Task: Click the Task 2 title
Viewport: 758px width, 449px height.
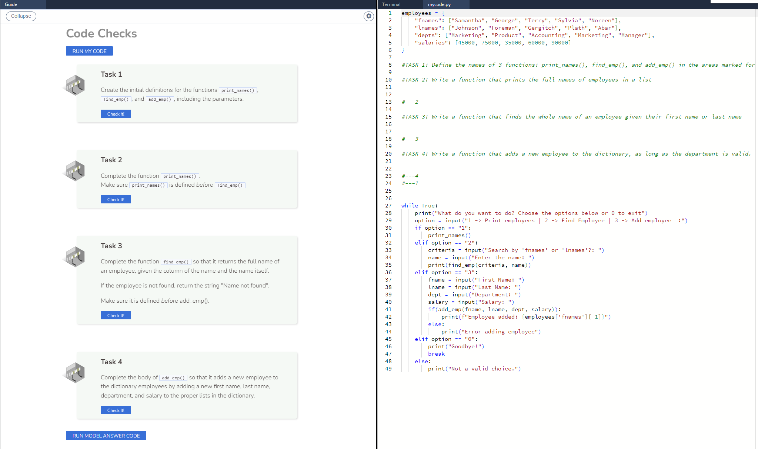Action: (111, 160)
